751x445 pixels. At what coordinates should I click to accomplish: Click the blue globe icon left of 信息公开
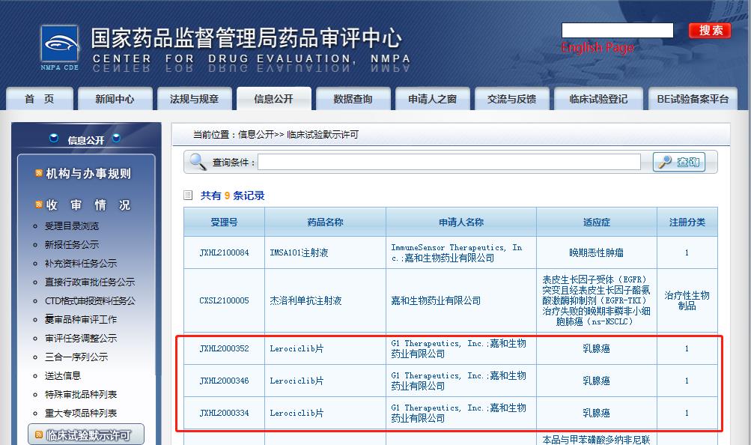[x=54, y=139]
